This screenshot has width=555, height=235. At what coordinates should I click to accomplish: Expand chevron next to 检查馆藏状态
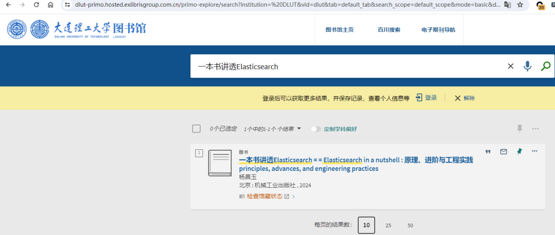(x=294, y=197)
